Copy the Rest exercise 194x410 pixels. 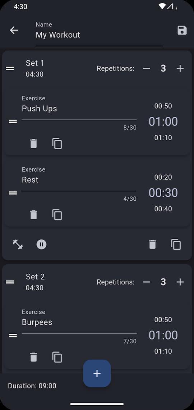[57, 215]
